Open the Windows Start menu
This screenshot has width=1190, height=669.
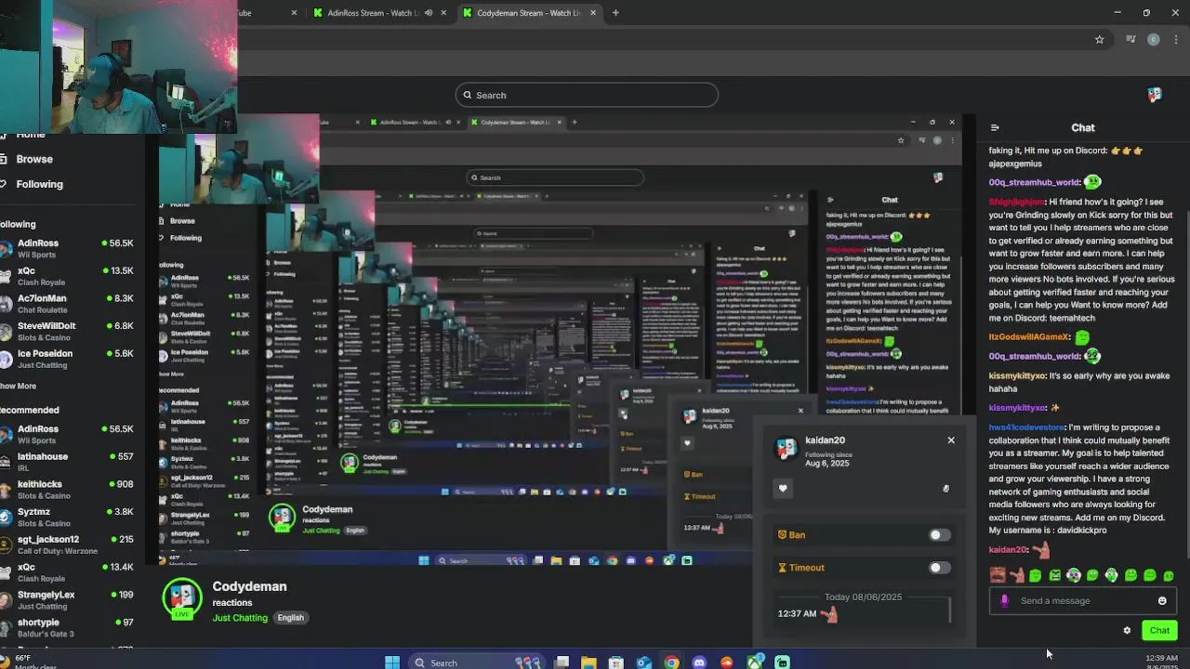[392, 662]
